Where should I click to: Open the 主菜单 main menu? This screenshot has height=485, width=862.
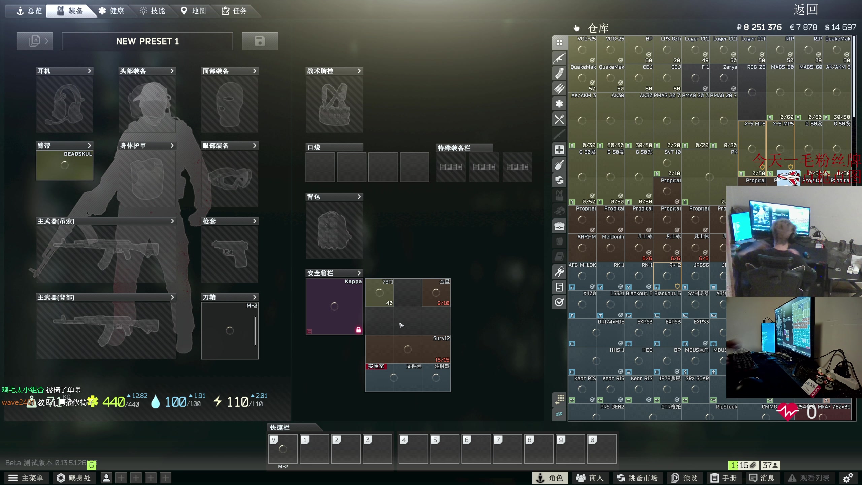26,478
